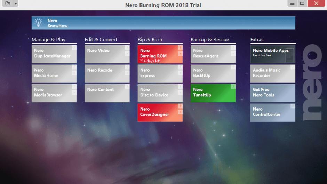Click the info icon on Nero Content tile

(x=127, y=87)
